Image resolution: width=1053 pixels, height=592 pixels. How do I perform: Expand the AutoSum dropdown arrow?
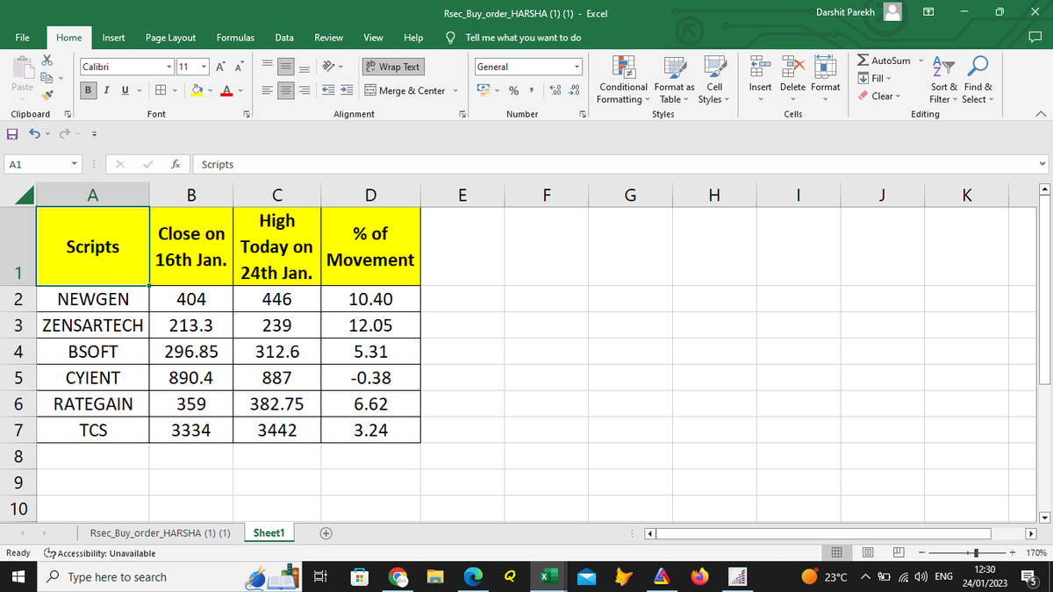(920, 61)
